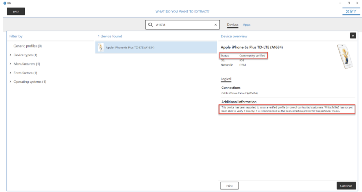362x192 pixels.
Task: Click the XRY logo
Action: click(351, 12)
